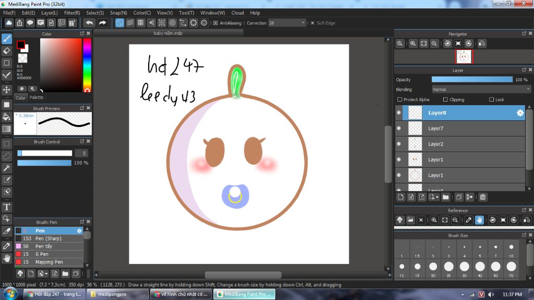This screenshot has height=300, width=534.
Task: Select the Text tool
Action: (6, 207)
